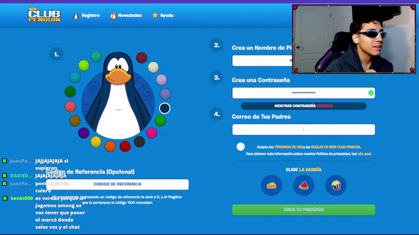Choose the watermelon captcha icon
Screen dimensions: 419x235
pyautogui.click(x=303, y=185)
